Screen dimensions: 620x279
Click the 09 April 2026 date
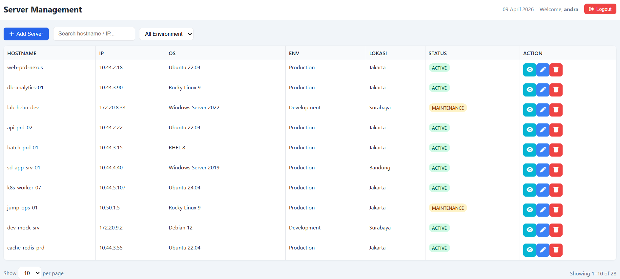tap(518, 10)
